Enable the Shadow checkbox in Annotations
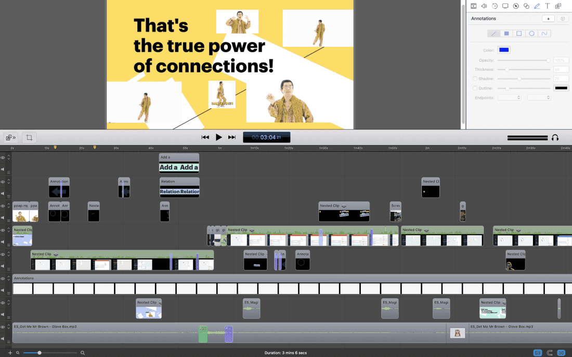Image resolution: width=572 pixels, height=357 pixels. [474, 79]
